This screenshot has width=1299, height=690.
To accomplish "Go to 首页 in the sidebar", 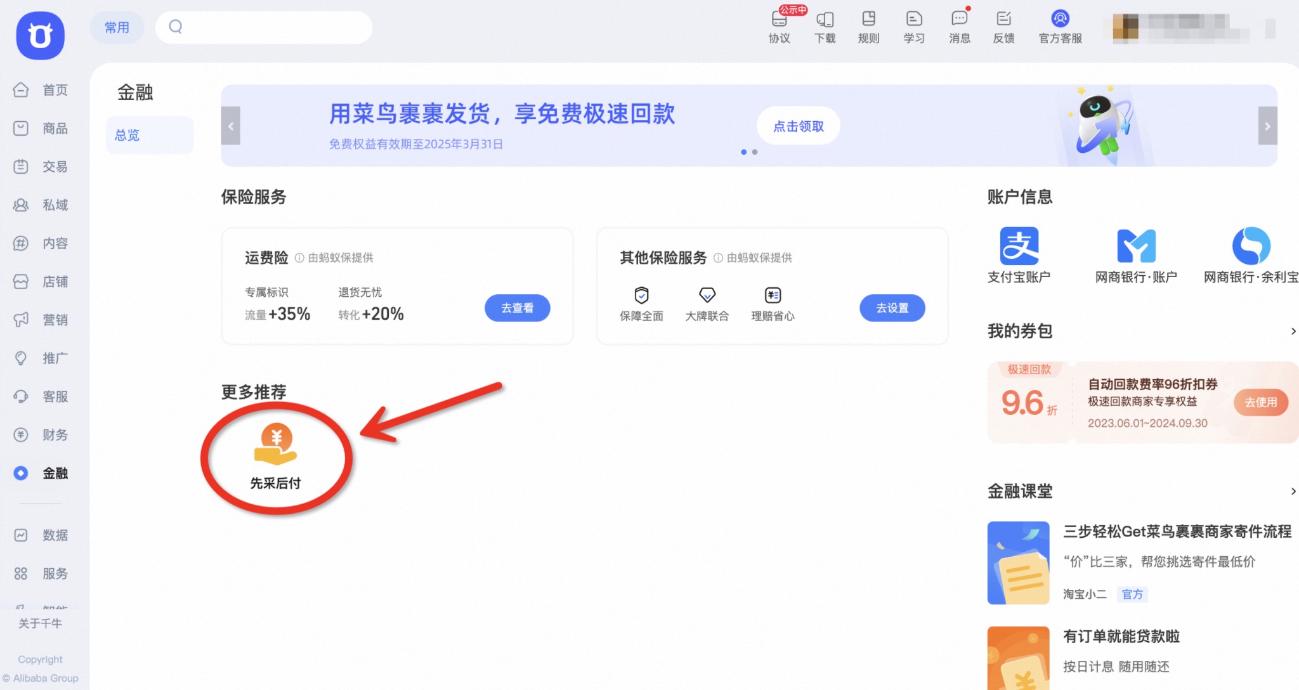I will tap(41, 90).
